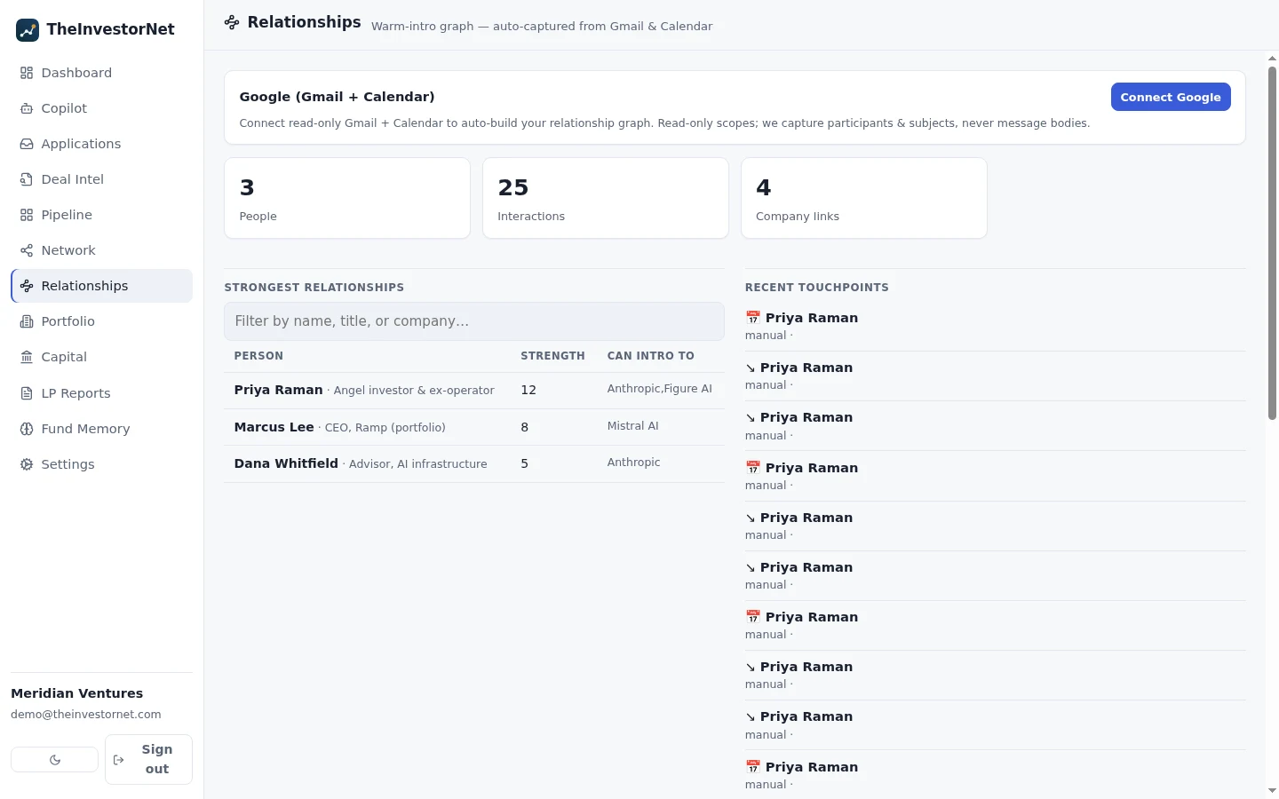Select the Dana Whitfield table row name

286,463
